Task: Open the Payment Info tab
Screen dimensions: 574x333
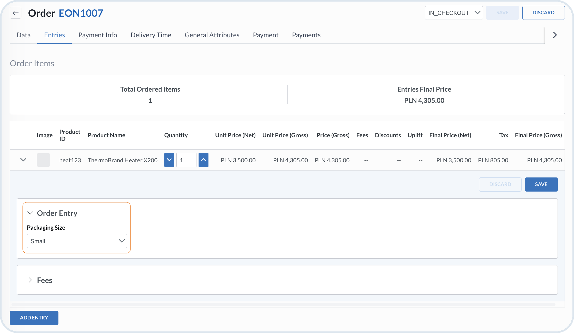Action: (x=98, y=35)
